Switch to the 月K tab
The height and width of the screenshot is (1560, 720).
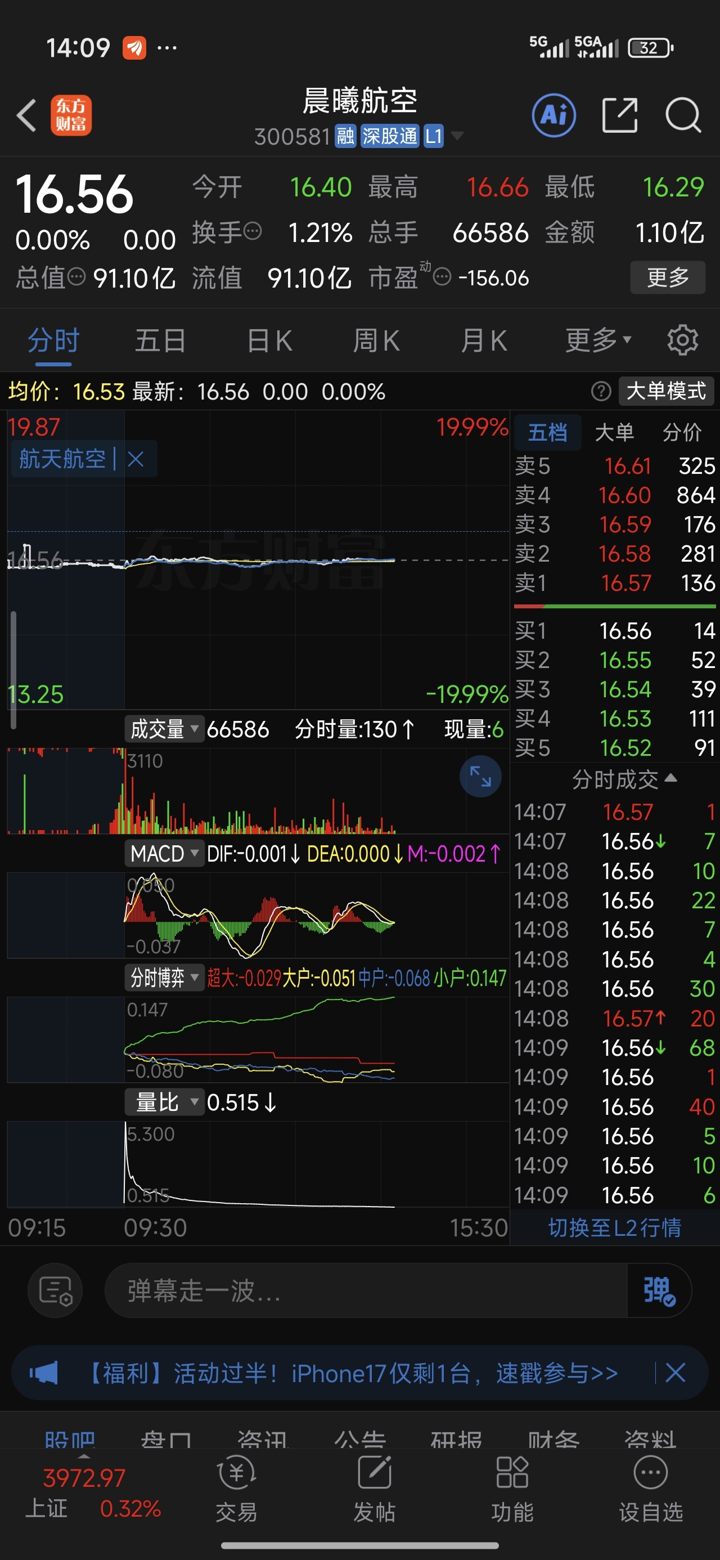click(x=484, y=340)
